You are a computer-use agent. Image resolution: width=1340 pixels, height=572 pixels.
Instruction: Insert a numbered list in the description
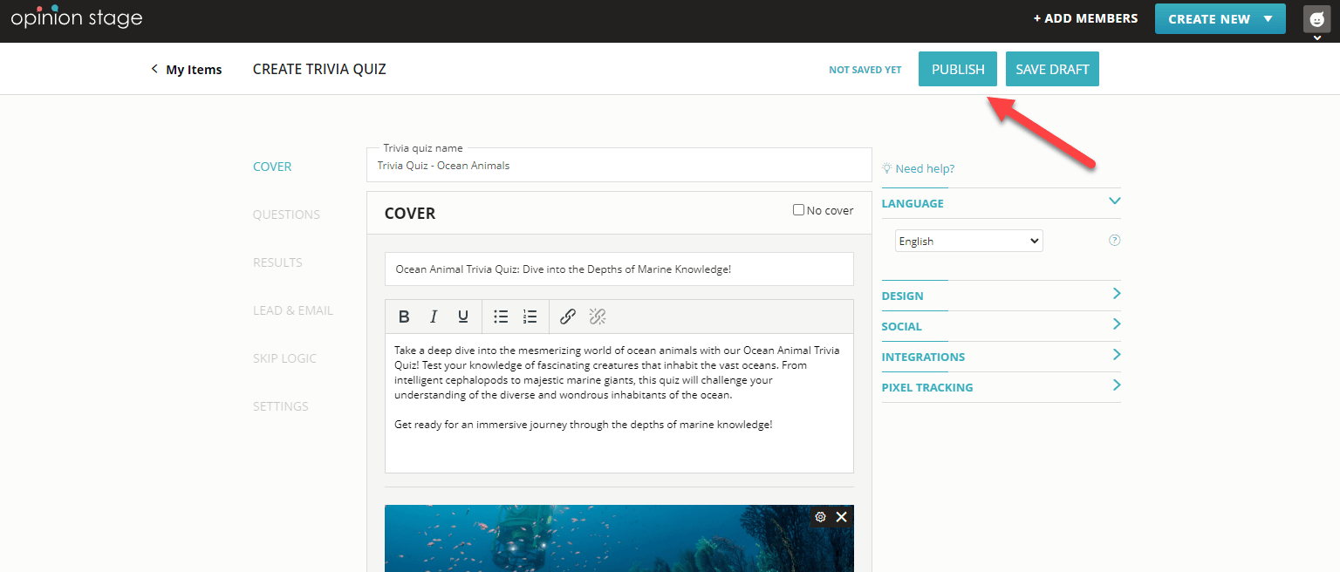(530, 317)
